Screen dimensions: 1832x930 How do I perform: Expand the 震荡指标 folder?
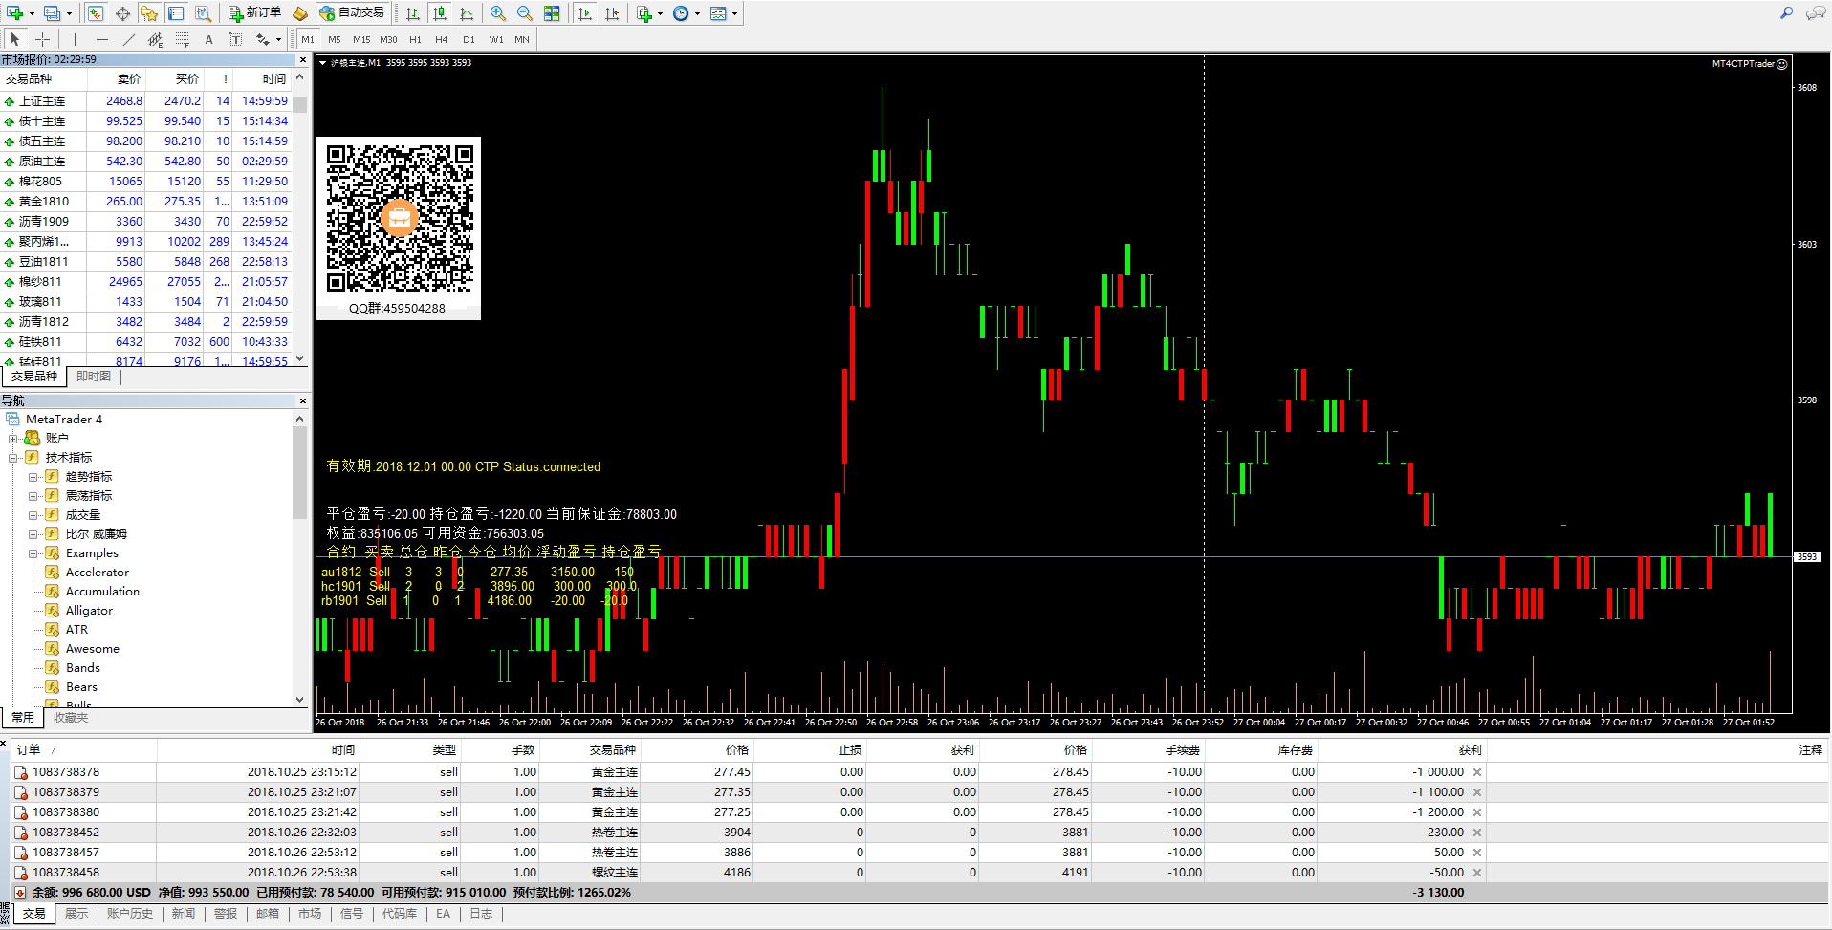coord(33,496)
